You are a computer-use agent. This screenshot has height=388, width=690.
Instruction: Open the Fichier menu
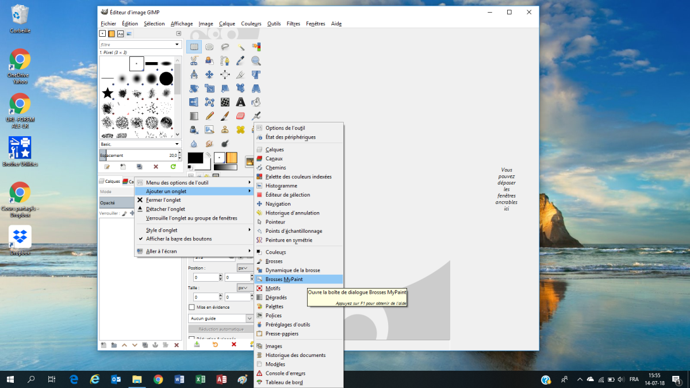pos(108,24)
